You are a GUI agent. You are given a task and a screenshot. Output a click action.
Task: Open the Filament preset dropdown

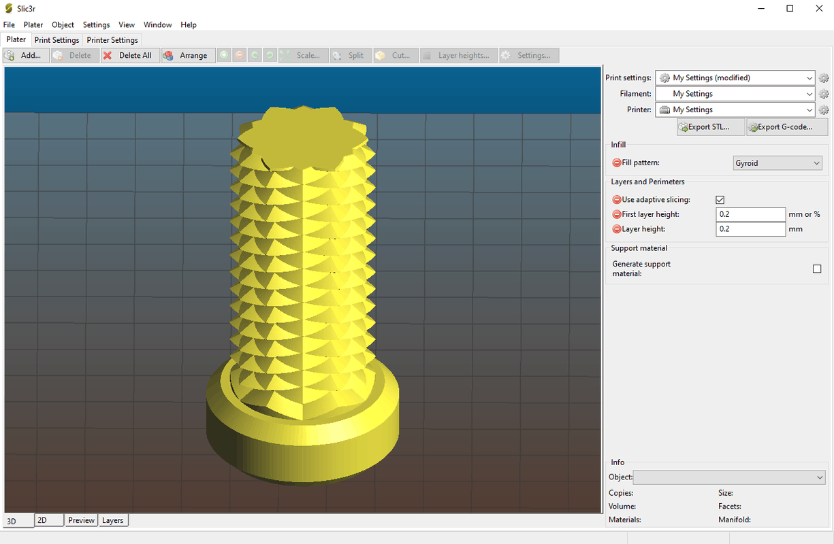pyautogui.click(x=735, y=94)
